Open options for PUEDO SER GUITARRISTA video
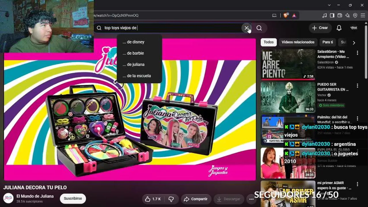The width and height of the screenshot is (368, 207). (357, 86)
